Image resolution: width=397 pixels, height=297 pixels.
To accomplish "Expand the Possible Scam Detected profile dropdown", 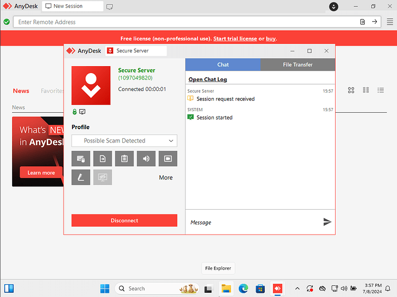I will click(124, 141).
